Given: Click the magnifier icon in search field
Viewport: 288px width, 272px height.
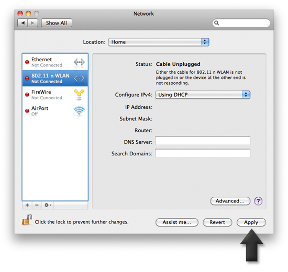Looking at the screenshot, I should tap(217, 23).
